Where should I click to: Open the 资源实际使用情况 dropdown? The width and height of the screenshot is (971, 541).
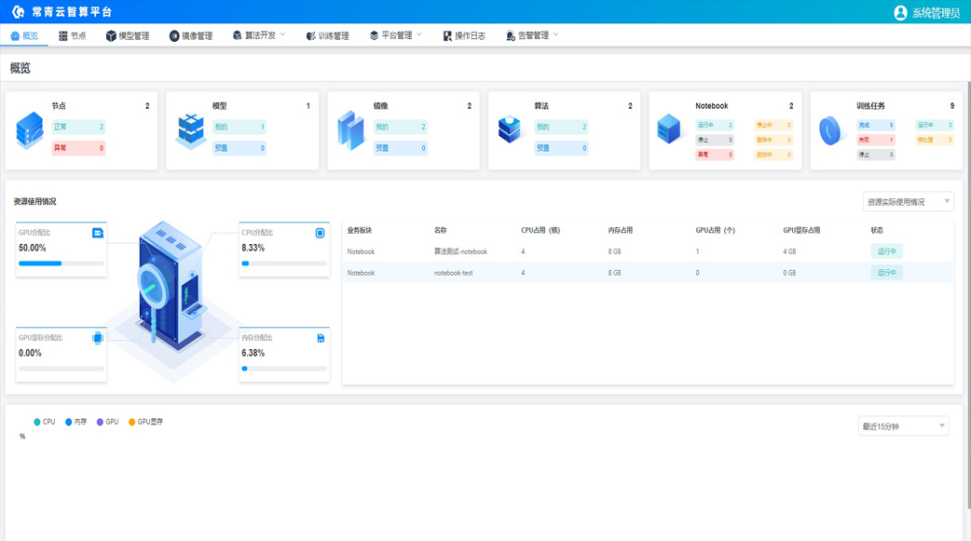coord(906,201)
